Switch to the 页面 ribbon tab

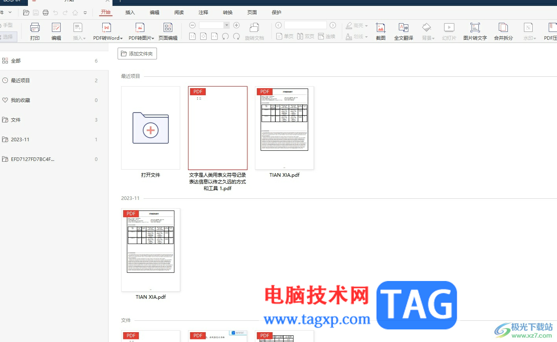(252, 13)
